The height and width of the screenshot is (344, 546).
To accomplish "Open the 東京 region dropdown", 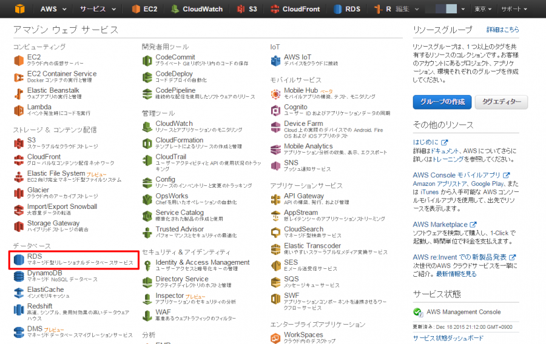I will [x=483, y=9].
